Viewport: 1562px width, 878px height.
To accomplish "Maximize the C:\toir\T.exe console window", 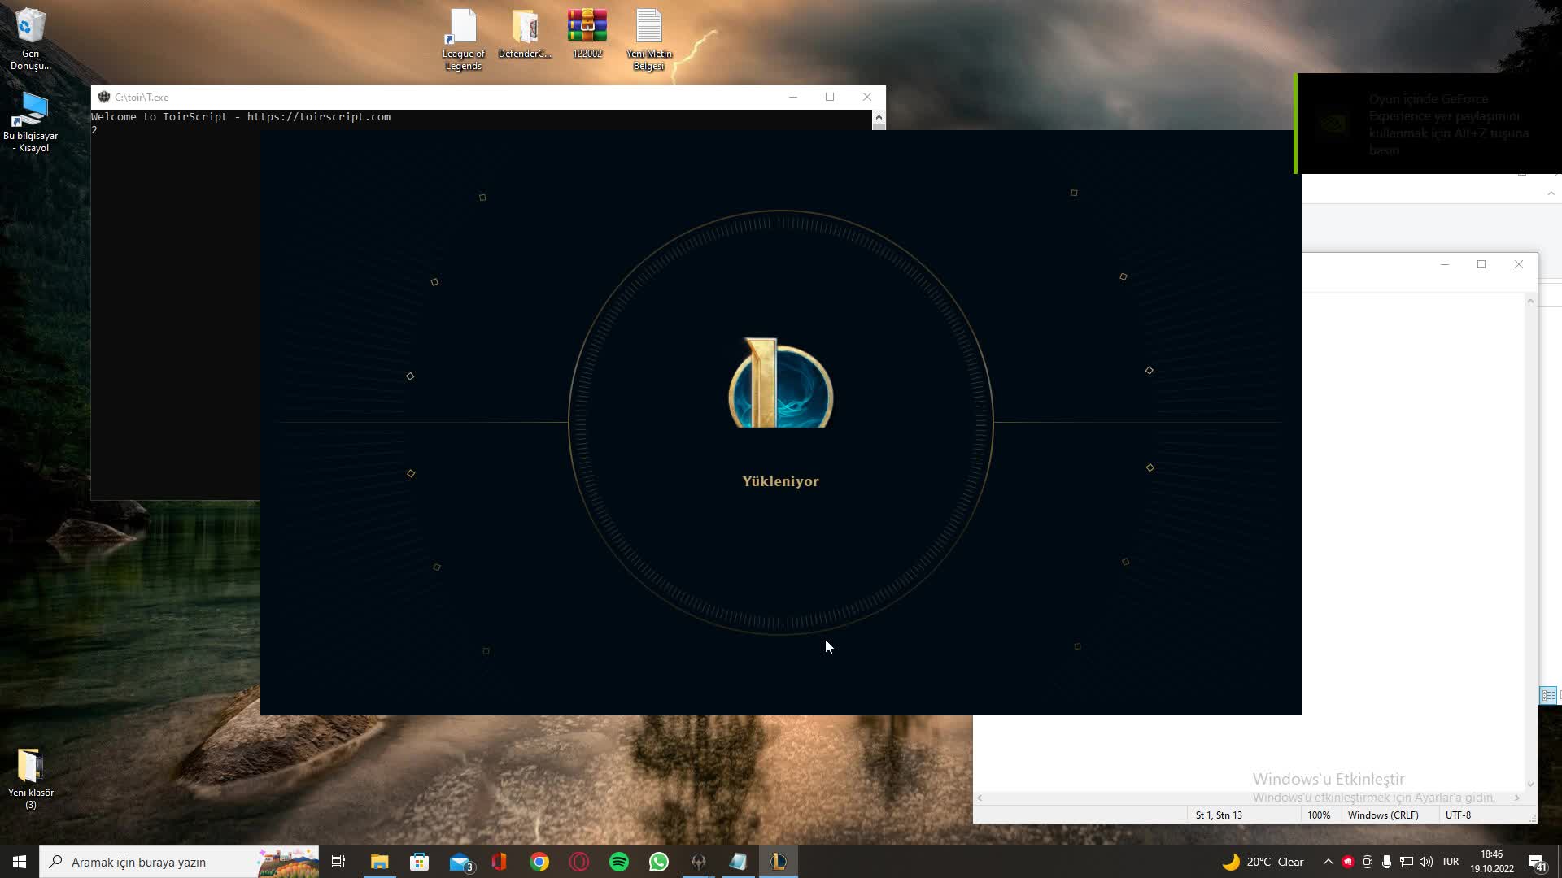I will point(830,97).
